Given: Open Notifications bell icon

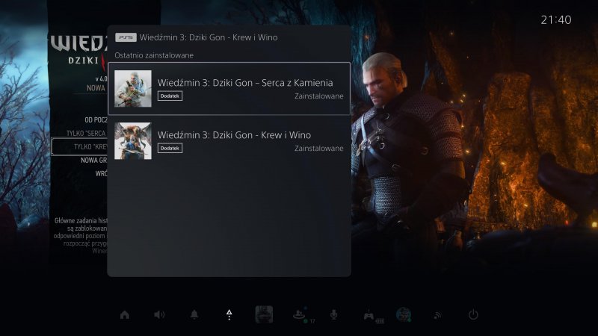Looking at the screenshot, I should (x=194, y=314).
